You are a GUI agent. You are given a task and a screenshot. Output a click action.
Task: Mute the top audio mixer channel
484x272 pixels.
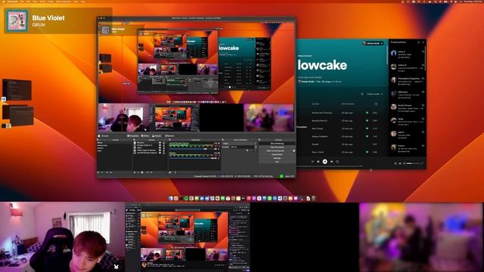point(216,149)
